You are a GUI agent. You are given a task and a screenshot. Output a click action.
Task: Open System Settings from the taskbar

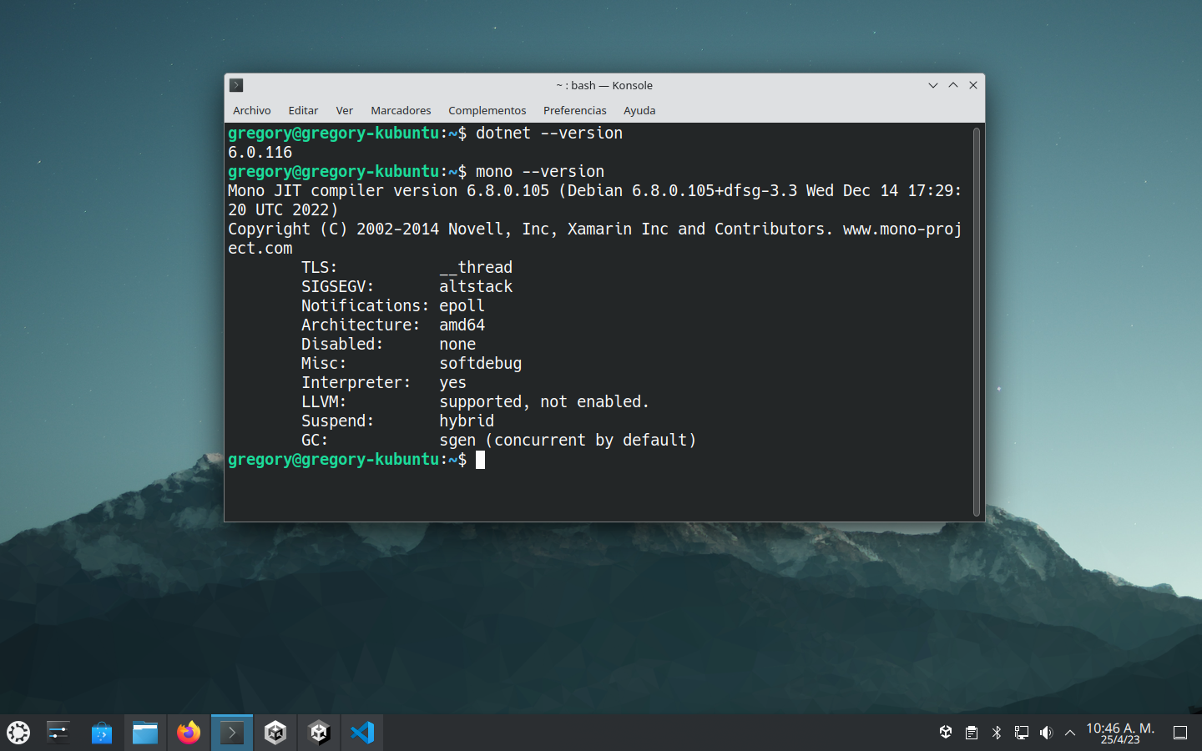tap(58, 733)
